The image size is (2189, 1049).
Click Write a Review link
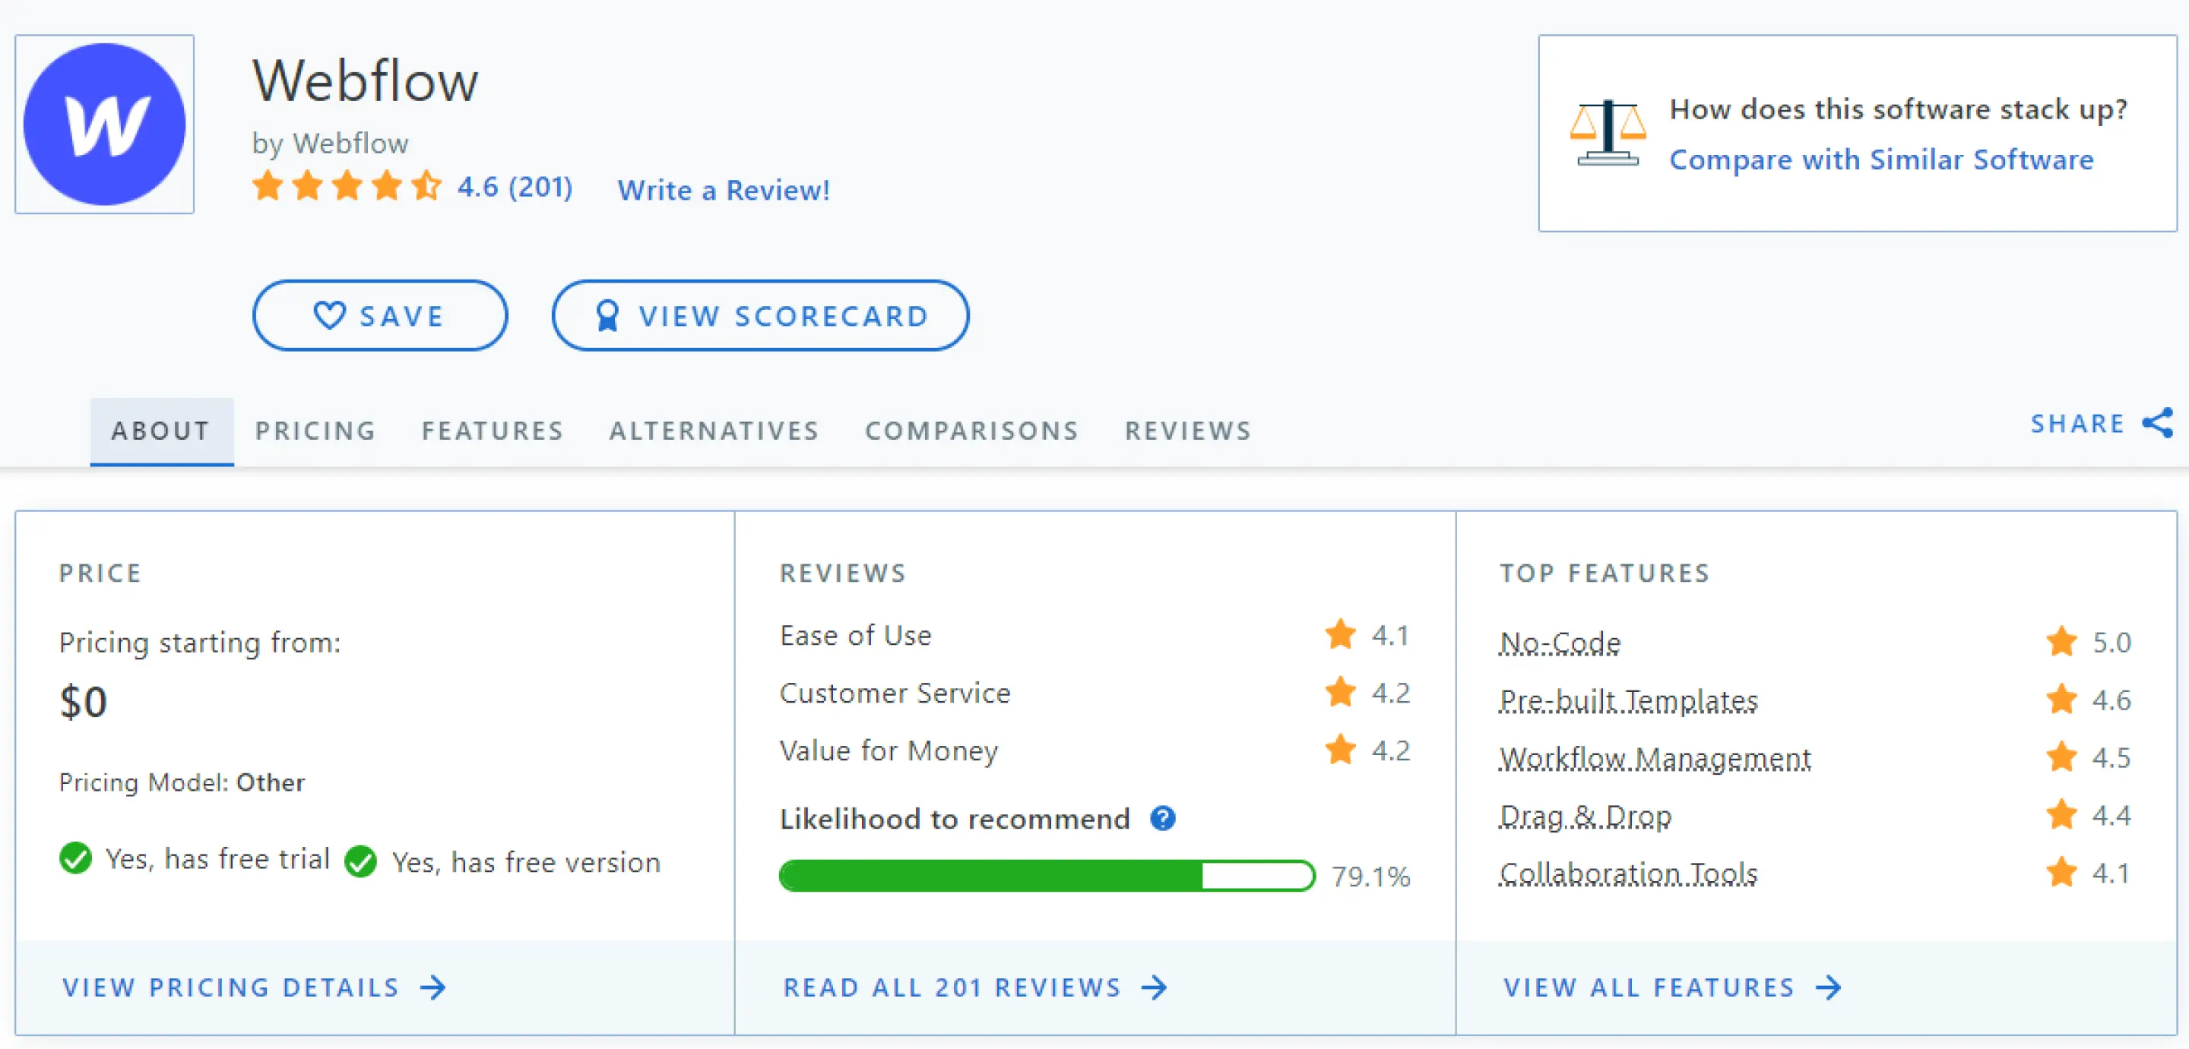click(723, 190)
